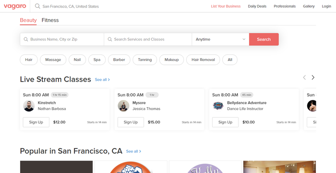Click Nathan Barbosa's instructor avatar
The height and width of the screenshot is (173, 336).
coord(29,106)
